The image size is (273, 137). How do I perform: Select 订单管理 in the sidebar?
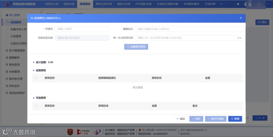pyautogui.click(x=16, y=36)
